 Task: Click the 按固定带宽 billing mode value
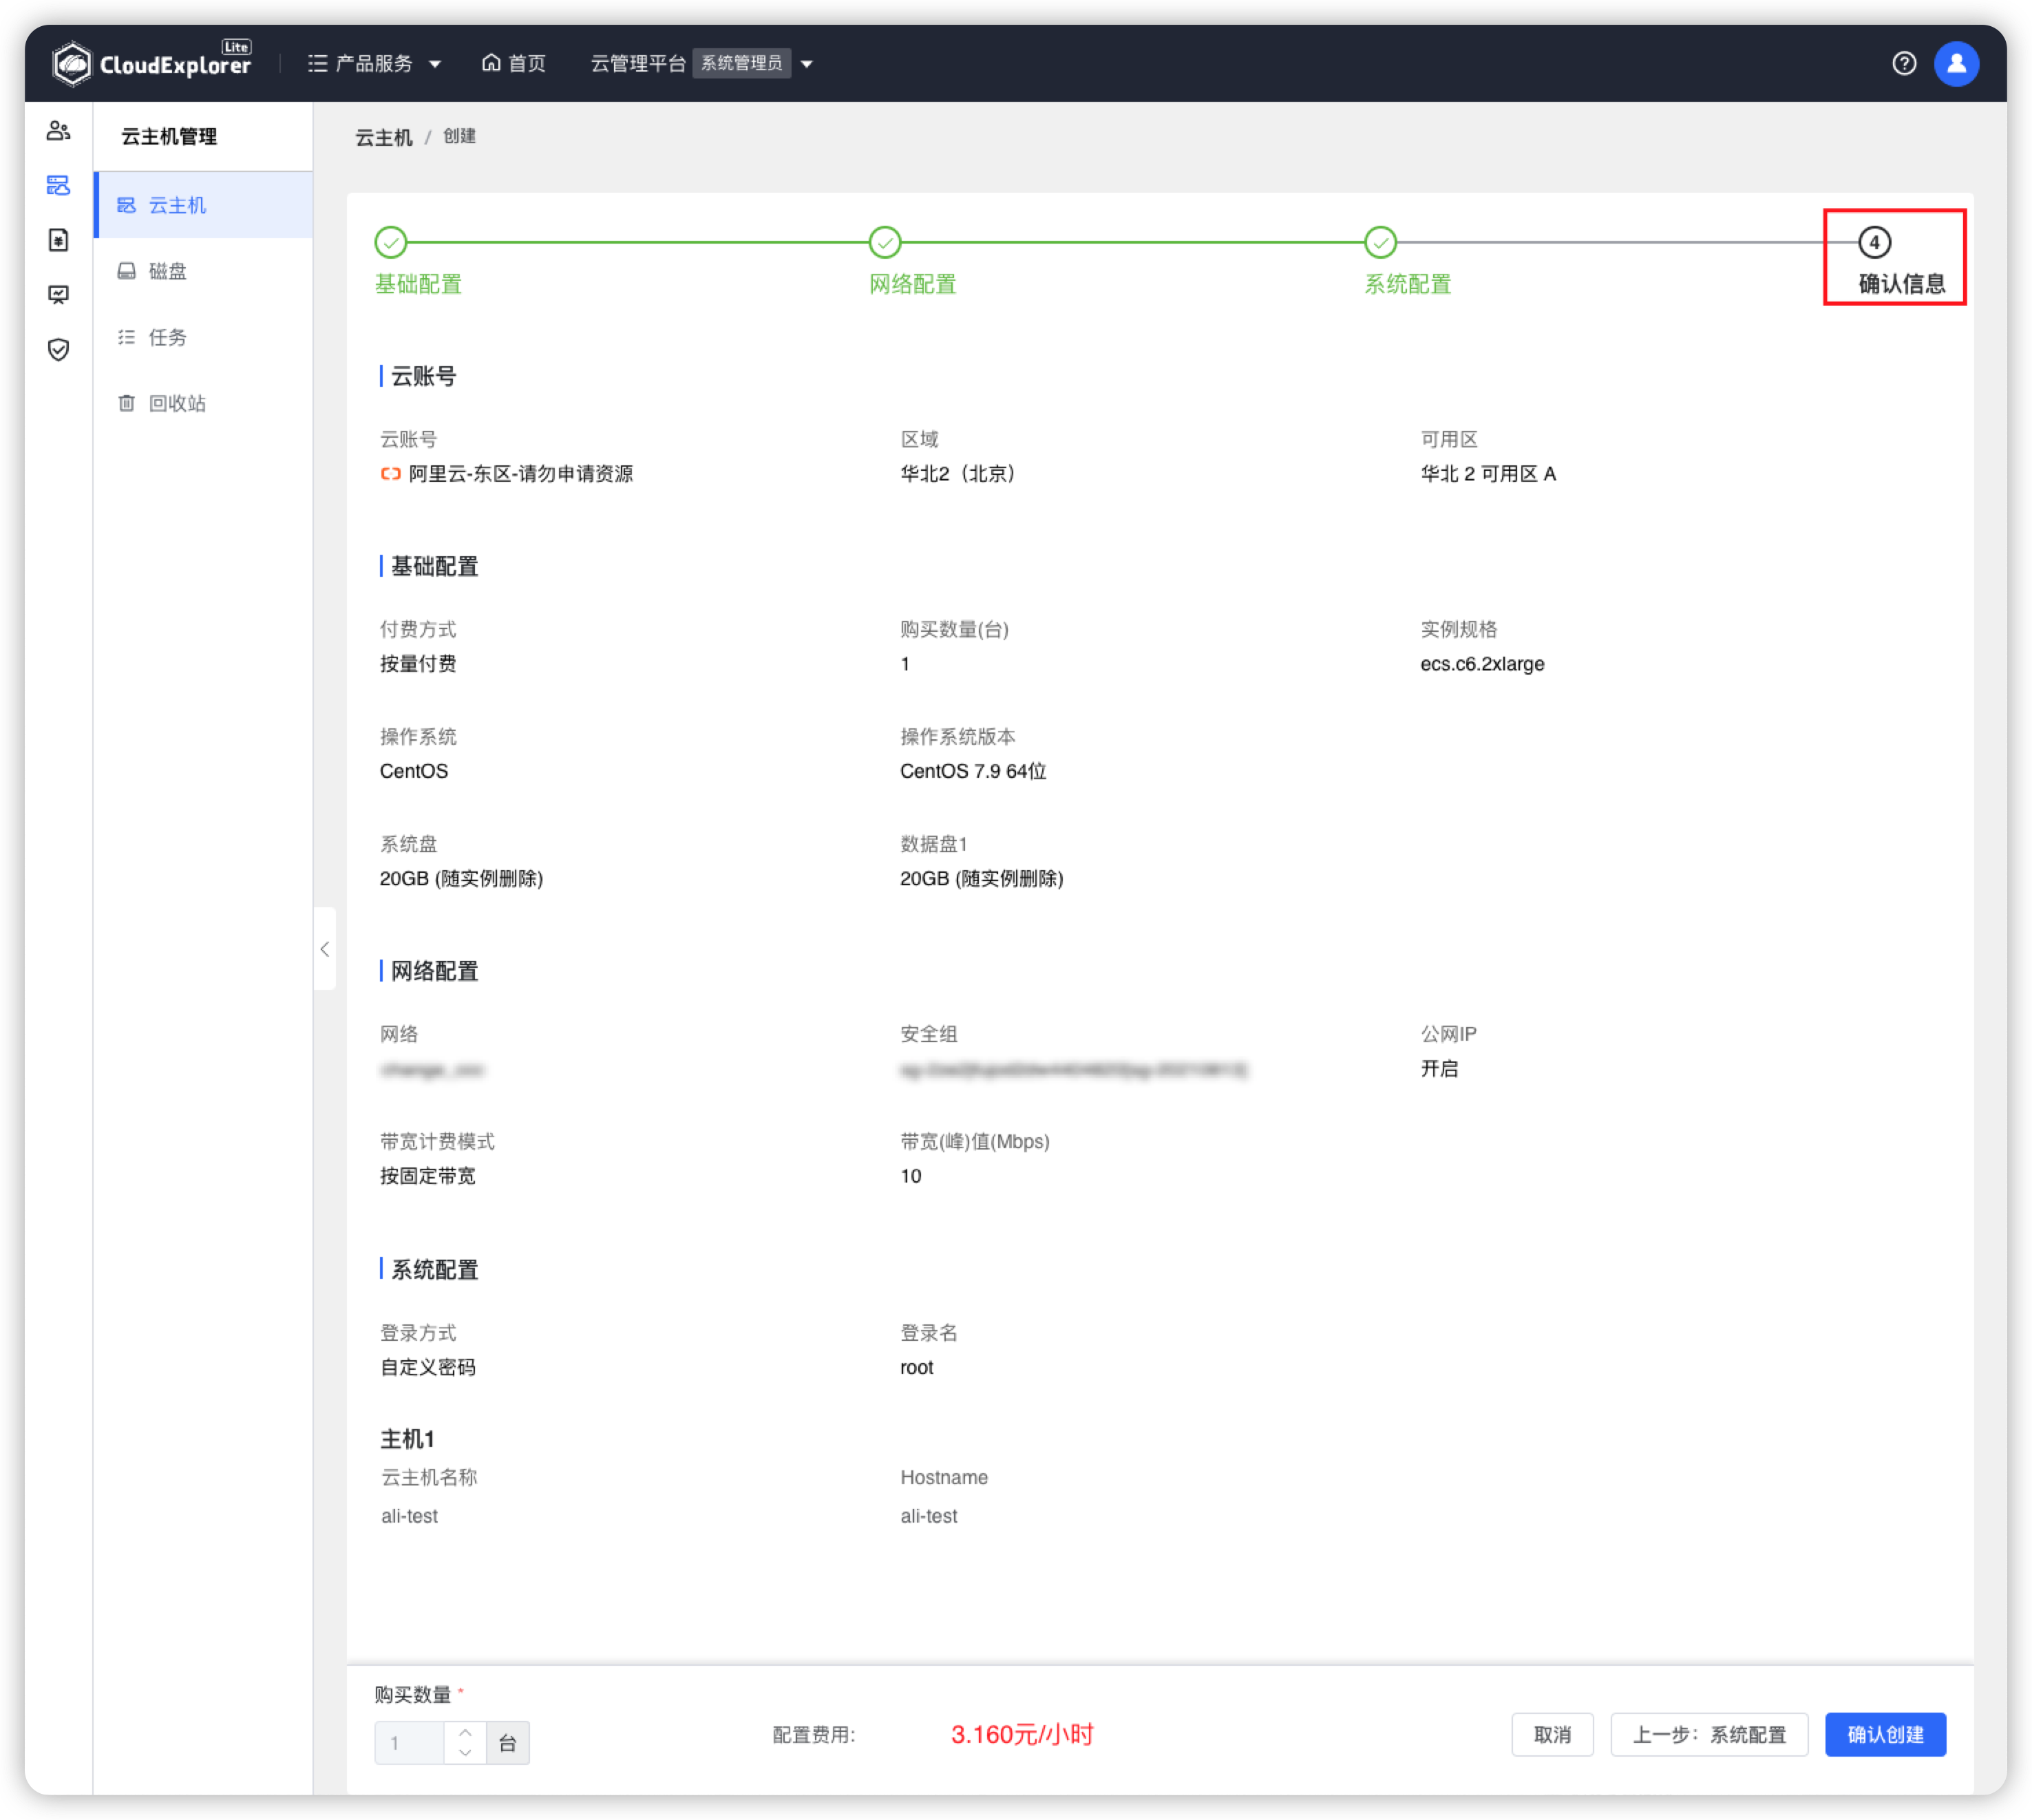pyautogui.click(x=428, y=1176)
